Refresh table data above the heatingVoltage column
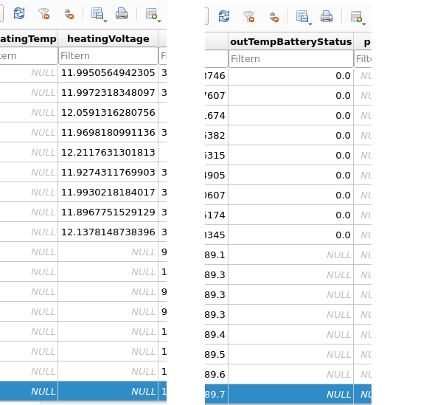Image resolution: width=443 pixels, height=405 pixels. [x=19, y=14]
